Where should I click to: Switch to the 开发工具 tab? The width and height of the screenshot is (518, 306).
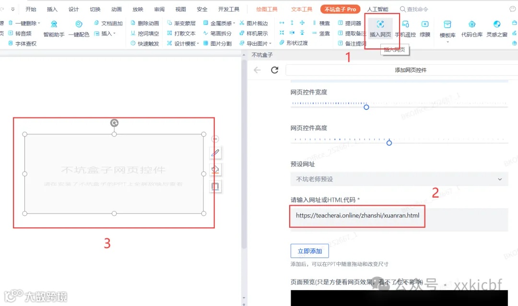(229, 9)
